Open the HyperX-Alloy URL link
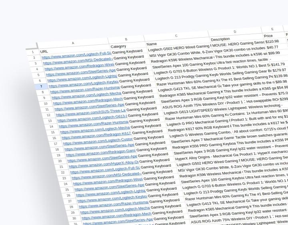The image size is (288, 225). [x=104, y=164]
